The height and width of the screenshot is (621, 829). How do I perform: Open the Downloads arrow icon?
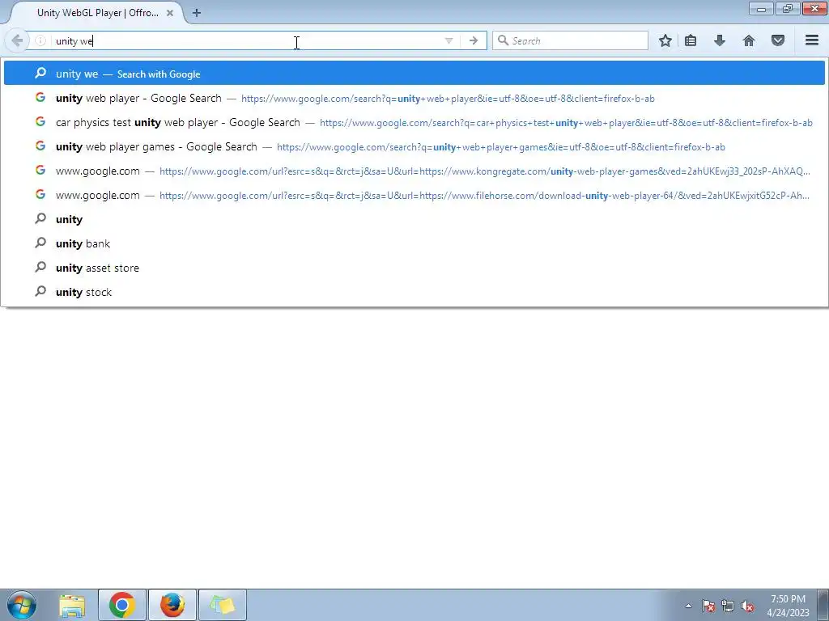pyautogui.click(x=720, y=40)
